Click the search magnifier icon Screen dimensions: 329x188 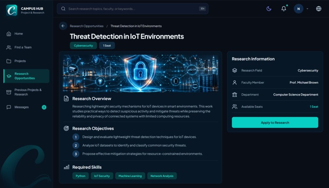[63, 9]
